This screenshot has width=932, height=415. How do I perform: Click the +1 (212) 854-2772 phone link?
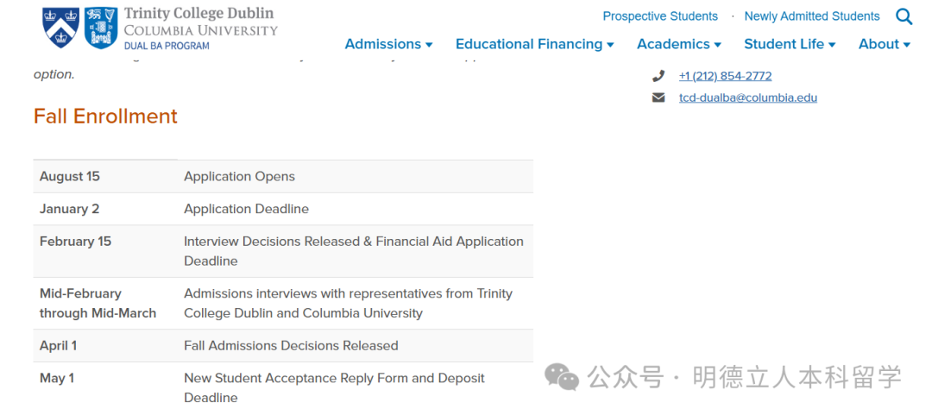coord(725,76)
